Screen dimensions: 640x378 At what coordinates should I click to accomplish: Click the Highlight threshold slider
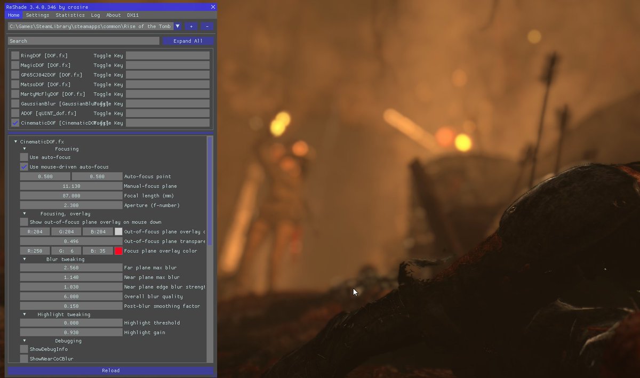point(71,323)
